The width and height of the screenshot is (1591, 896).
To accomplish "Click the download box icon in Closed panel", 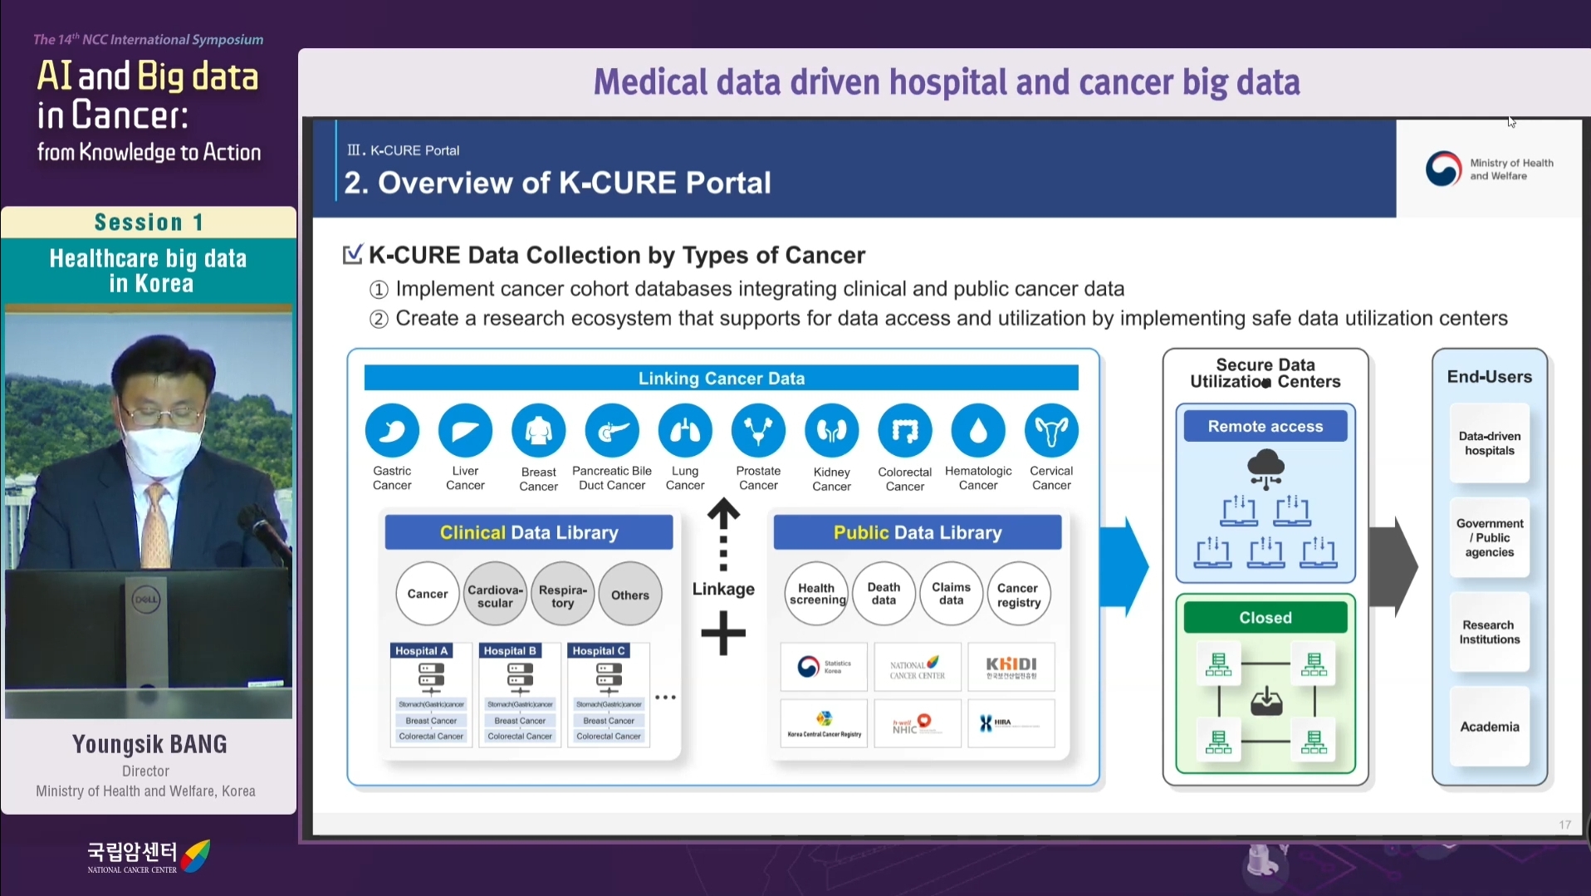I will click(1266, 702).
